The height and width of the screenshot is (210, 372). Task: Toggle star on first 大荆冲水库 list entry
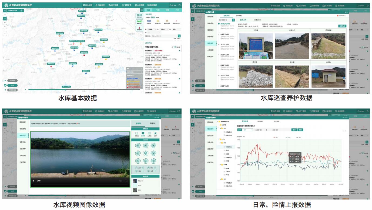[179, 50]
